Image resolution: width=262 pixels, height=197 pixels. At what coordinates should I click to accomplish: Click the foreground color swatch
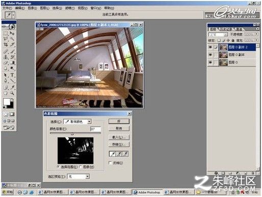(x=7, y=102)
